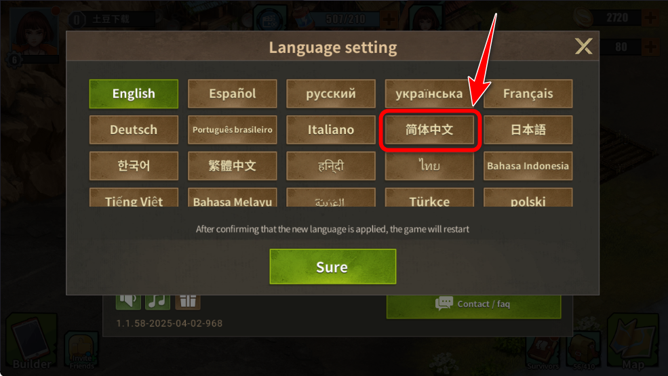668x376 pixels.
Task: Open the Invite Friends icon
Action: (81, 350)
